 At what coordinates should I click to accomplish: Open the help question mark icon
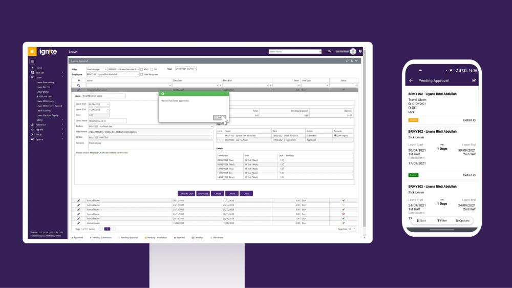point(360,52)
